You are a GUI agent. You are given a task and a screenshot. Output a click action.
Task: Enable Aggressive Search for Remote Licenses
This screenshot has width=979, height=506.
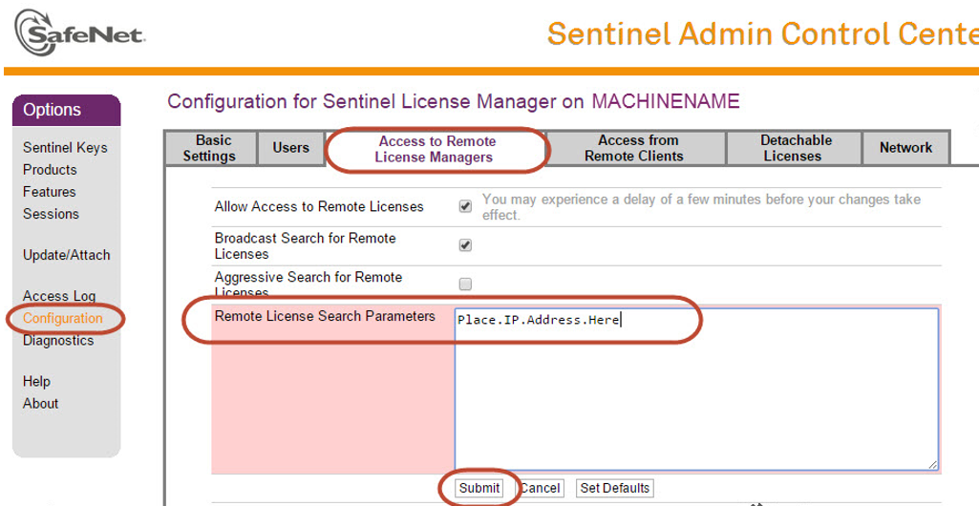tap(465, 285)
